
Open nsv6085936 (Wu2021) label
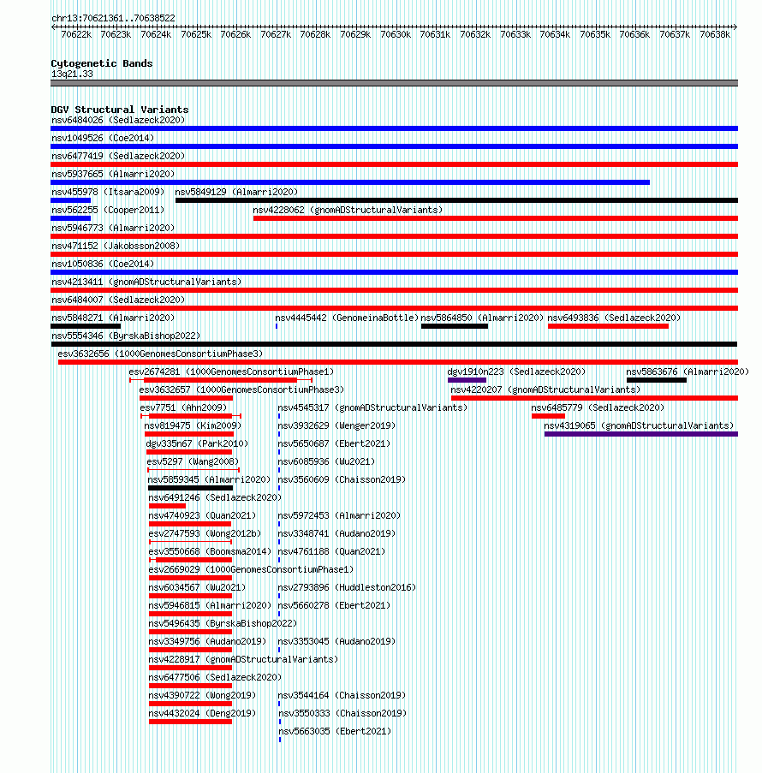click(326, 462)
